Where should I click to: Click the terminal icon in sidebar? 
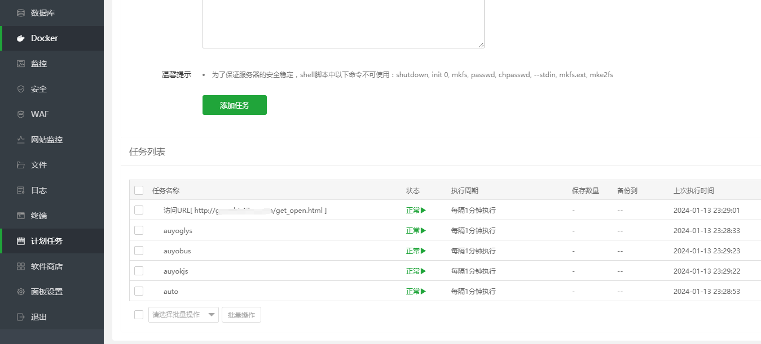[x=21, y=216]
